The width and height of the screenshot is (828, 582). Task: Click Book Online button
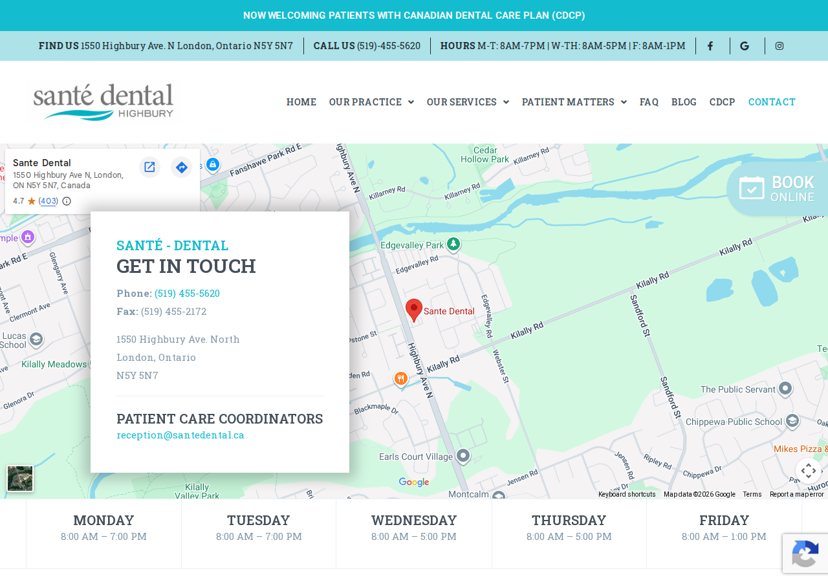pyautogui.click(x=777, y=188)
